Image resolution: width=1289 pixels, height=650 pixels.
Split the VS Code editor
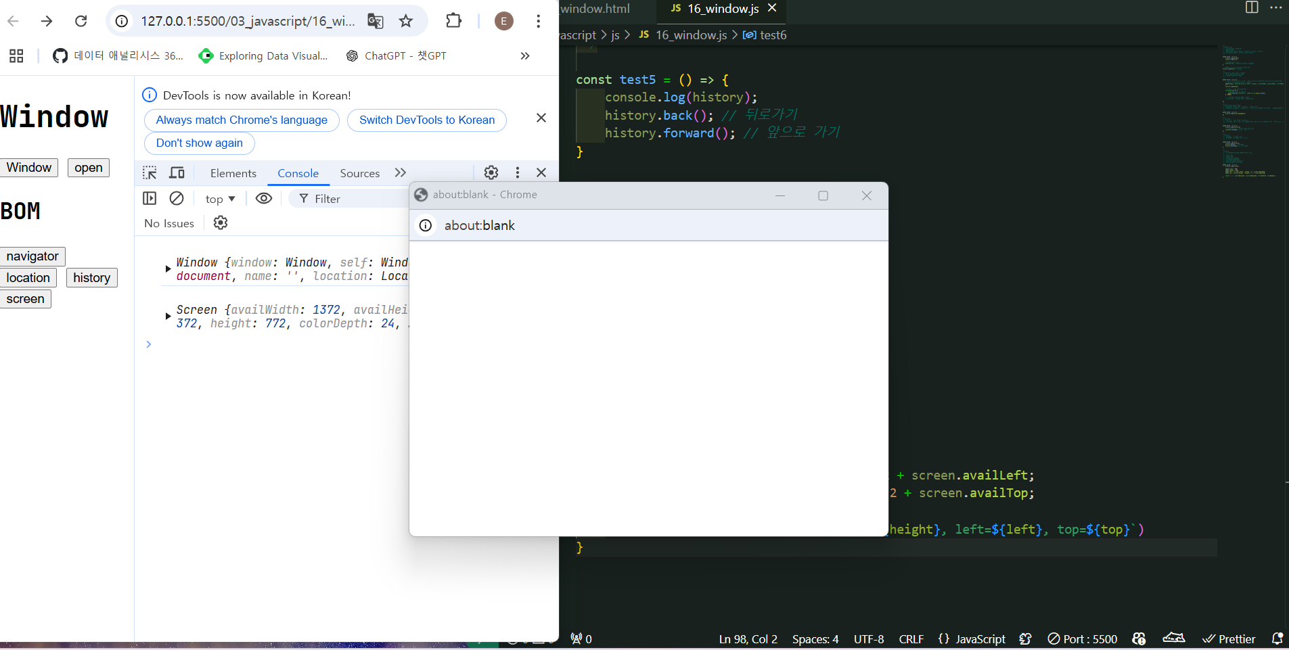(1252, 7)
